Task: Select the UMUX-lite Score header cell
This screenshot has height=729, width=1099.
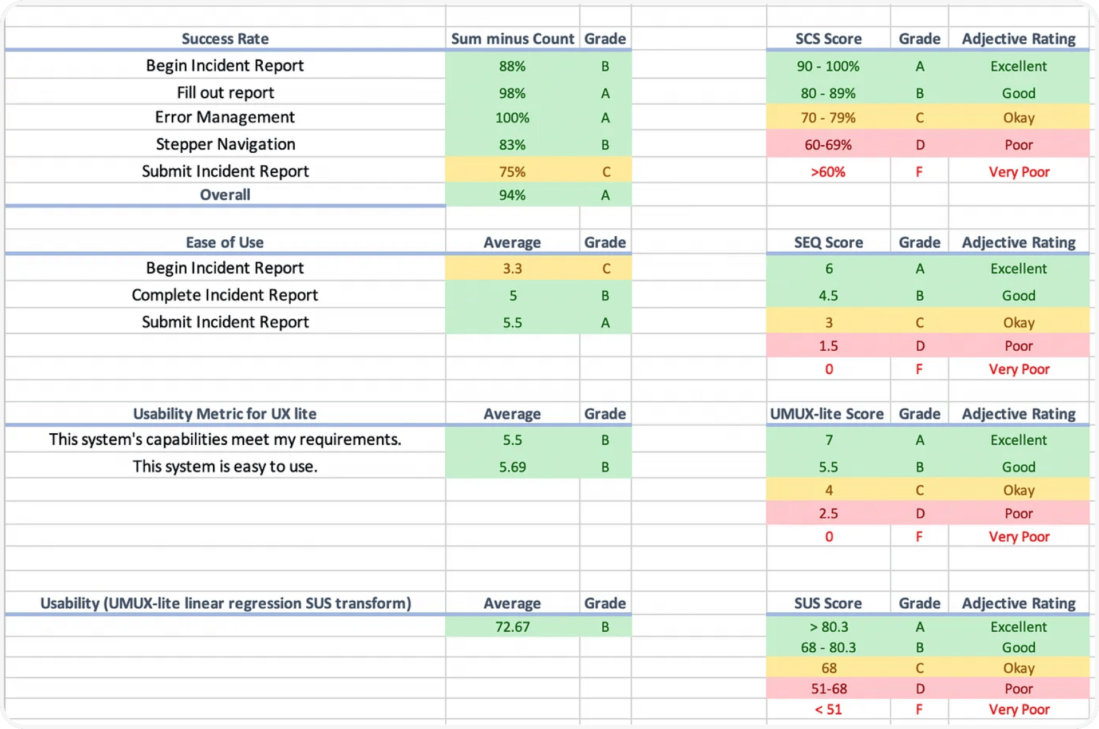Action: tap(827, 414)
